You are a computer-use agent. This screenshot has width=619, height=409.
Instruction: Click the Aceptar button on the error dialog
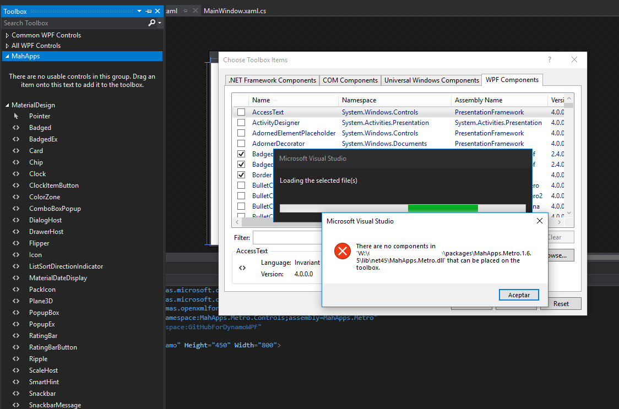tap(518, 295)
